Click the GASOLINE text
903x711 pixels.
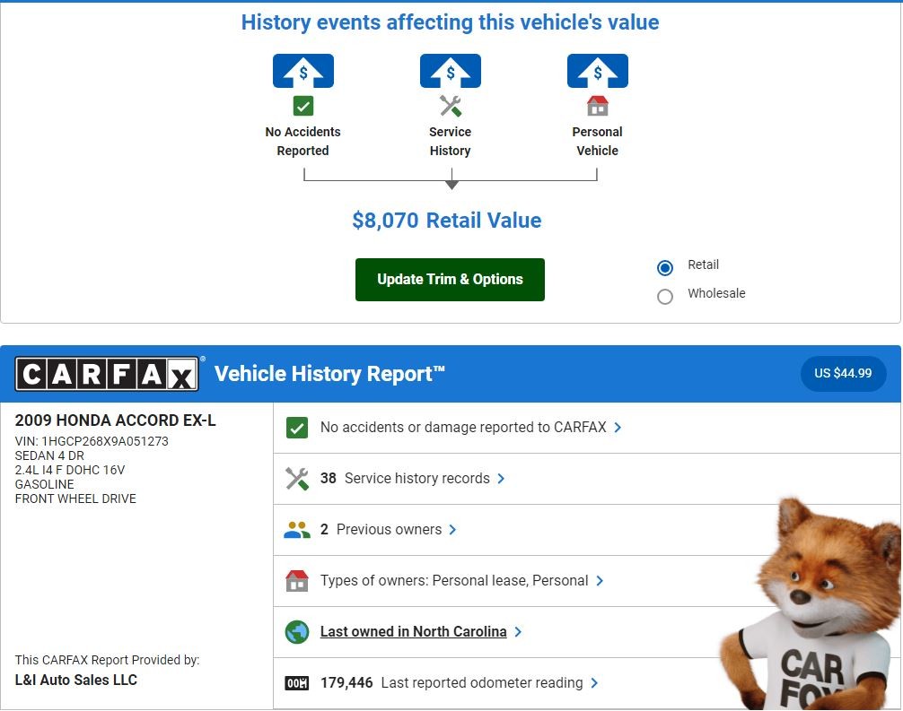[x=44, y=484]
